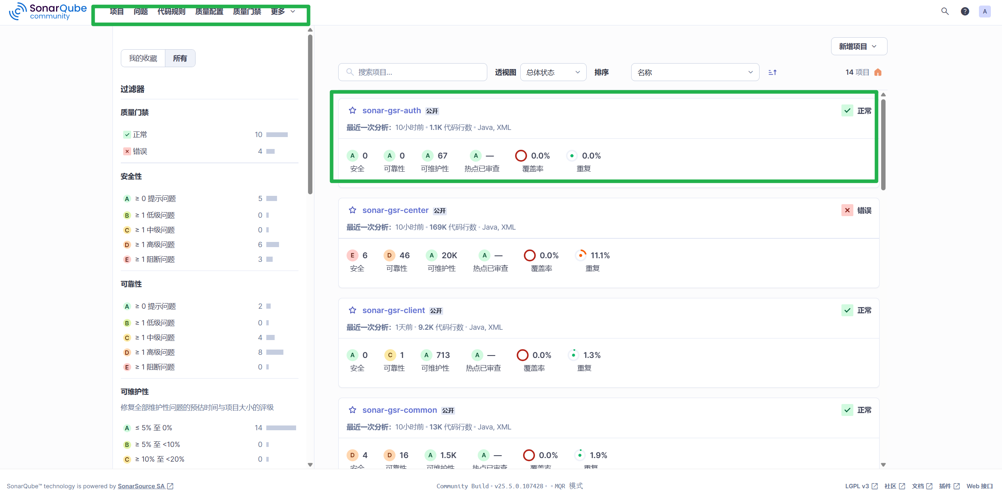Click the C reliability rating badge of sonar-gsr-client
Image resolution: width=1002 pixels, height=495 pixels.
coord(390,355)
